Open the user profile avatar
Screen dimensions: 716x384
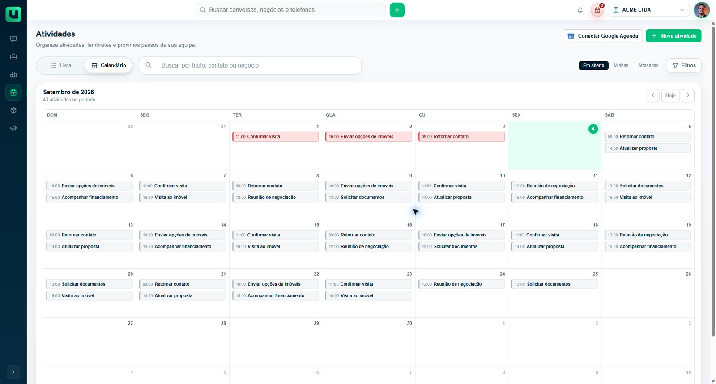(x=702, y=10)
